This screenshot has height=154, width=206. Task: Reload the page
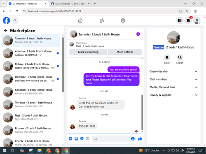tap(17, 11)
